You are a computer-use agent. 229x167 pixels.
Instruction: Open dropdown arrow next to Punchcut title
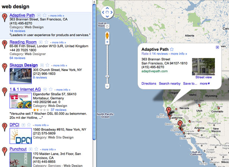tap(31, 149)
